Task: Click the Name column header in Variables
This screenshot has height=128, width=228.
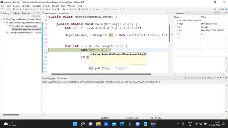Action: coord(187,17)
